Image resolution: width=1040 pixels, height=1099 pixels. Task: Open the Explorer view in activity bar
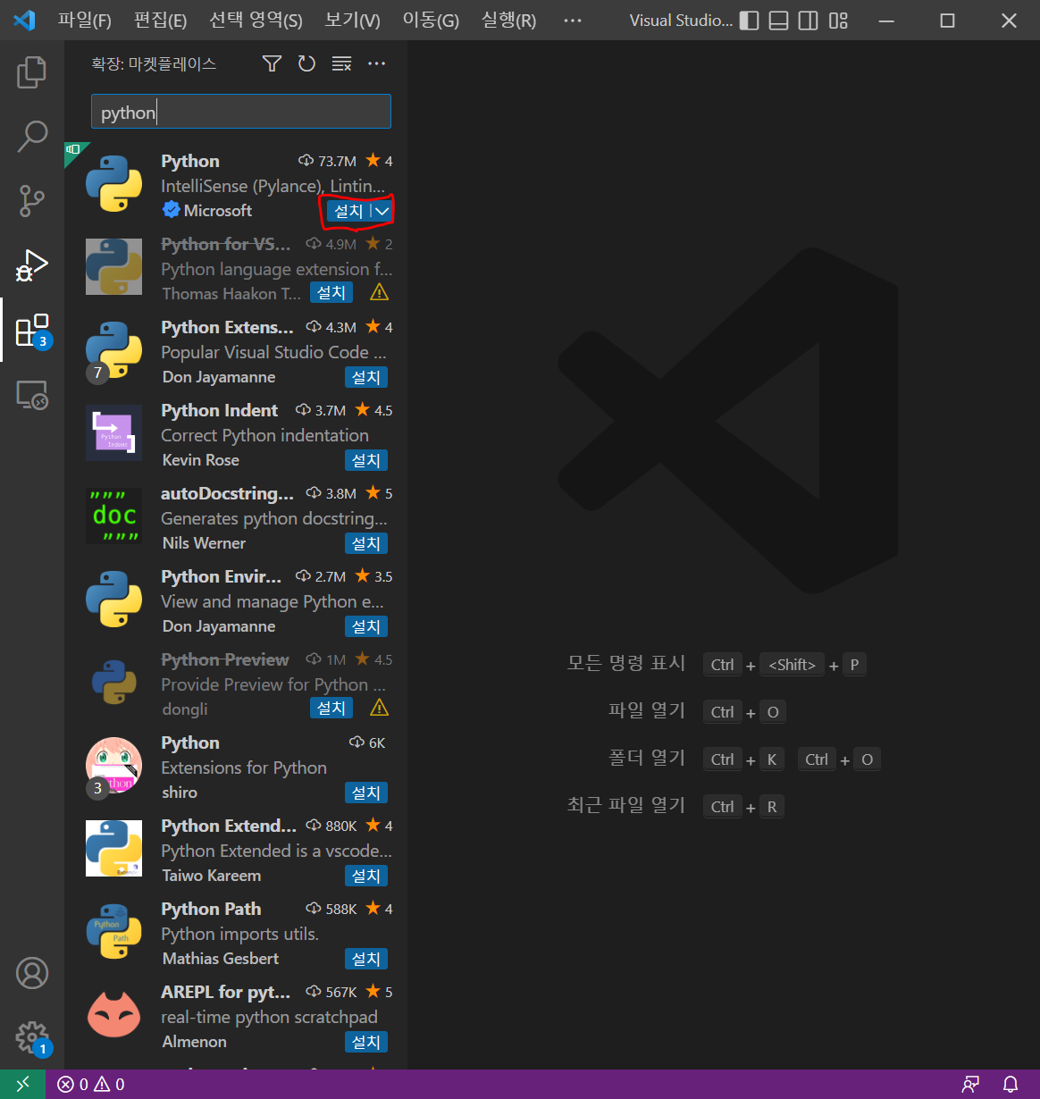coord(32,72)
